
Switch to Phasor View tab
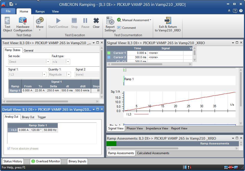[135, 128]
